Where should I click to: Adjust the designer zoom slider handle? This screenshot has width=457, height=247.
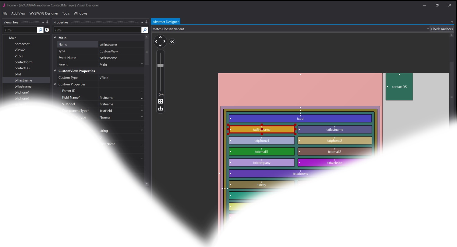(x=160, y=65)
